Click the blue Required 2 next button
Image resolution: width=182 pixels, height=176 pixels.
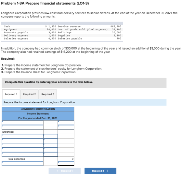100,171
